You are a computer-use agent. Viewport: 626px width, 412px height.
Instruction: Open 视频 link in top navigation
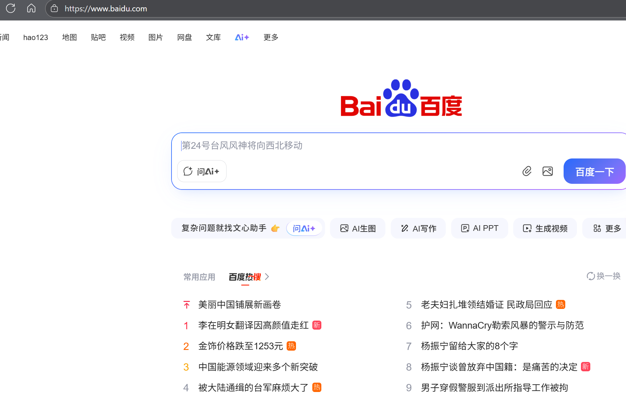pyautogui.click(x=127, y=37)
